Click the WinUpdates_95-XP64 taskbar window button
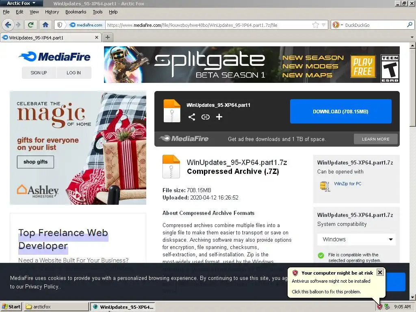Viewport: 416px width, 312px height. [x=123, y=307]
